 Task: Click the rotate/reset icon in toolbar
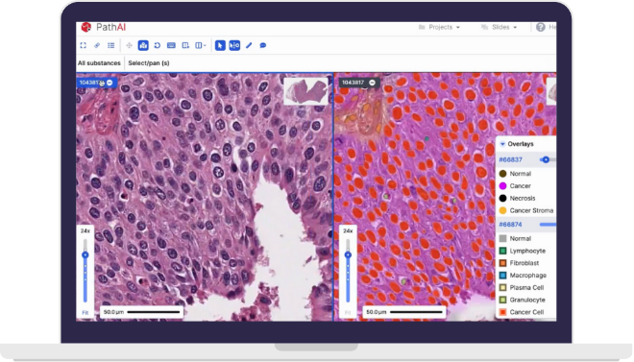158,45
